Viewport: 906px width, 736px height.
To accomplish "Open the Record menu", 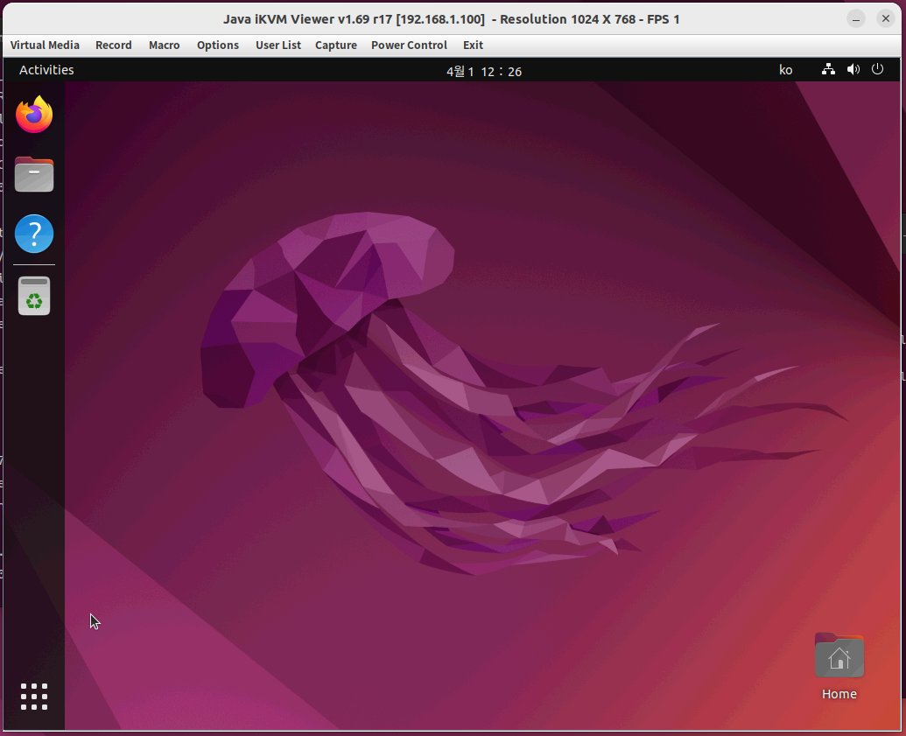I will point(113,45).
